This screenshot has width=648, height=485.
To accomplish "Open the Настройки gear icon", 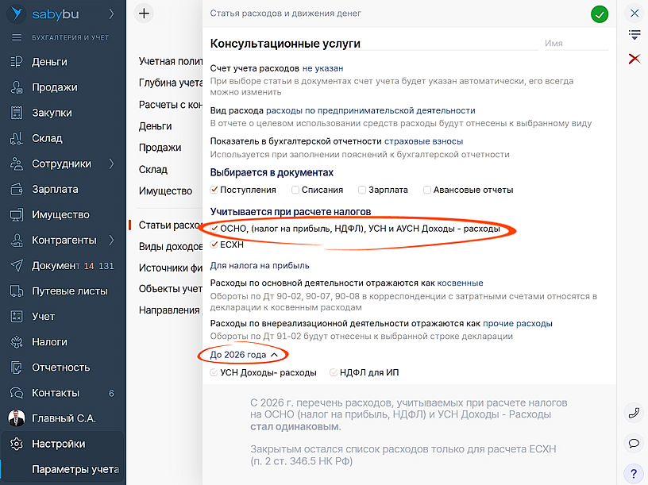I will coord(16,444).
